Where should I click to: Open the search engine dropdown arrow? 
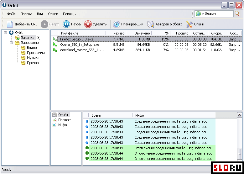pyautogui.click(x=203, y=14)
